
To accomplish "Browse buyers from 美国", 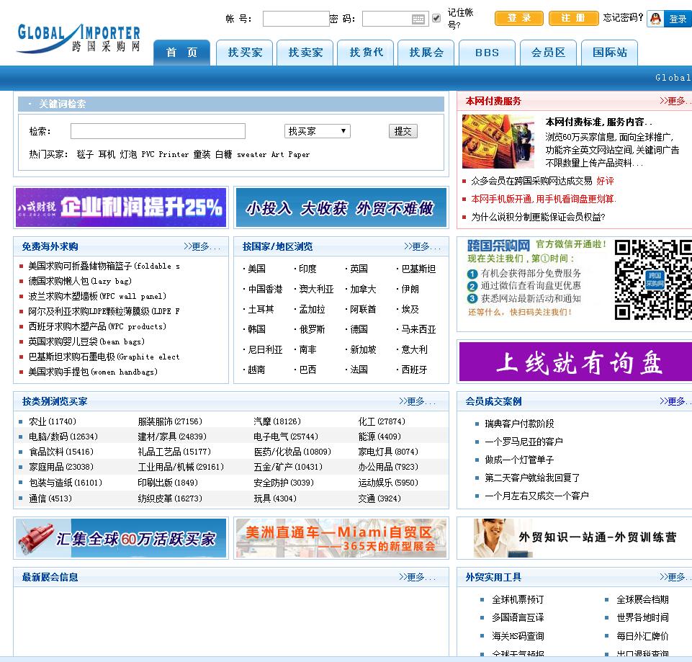I will [x=256, y=269].
